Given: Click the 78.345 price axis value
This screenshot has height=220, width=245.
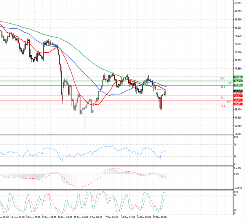Looking at the screenshot, I should click(x=238, y=44).
